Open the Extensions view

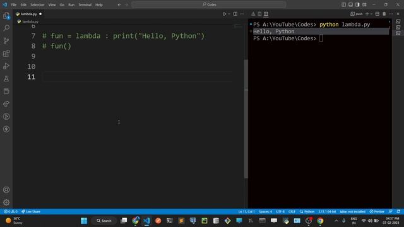coord(6,53)
